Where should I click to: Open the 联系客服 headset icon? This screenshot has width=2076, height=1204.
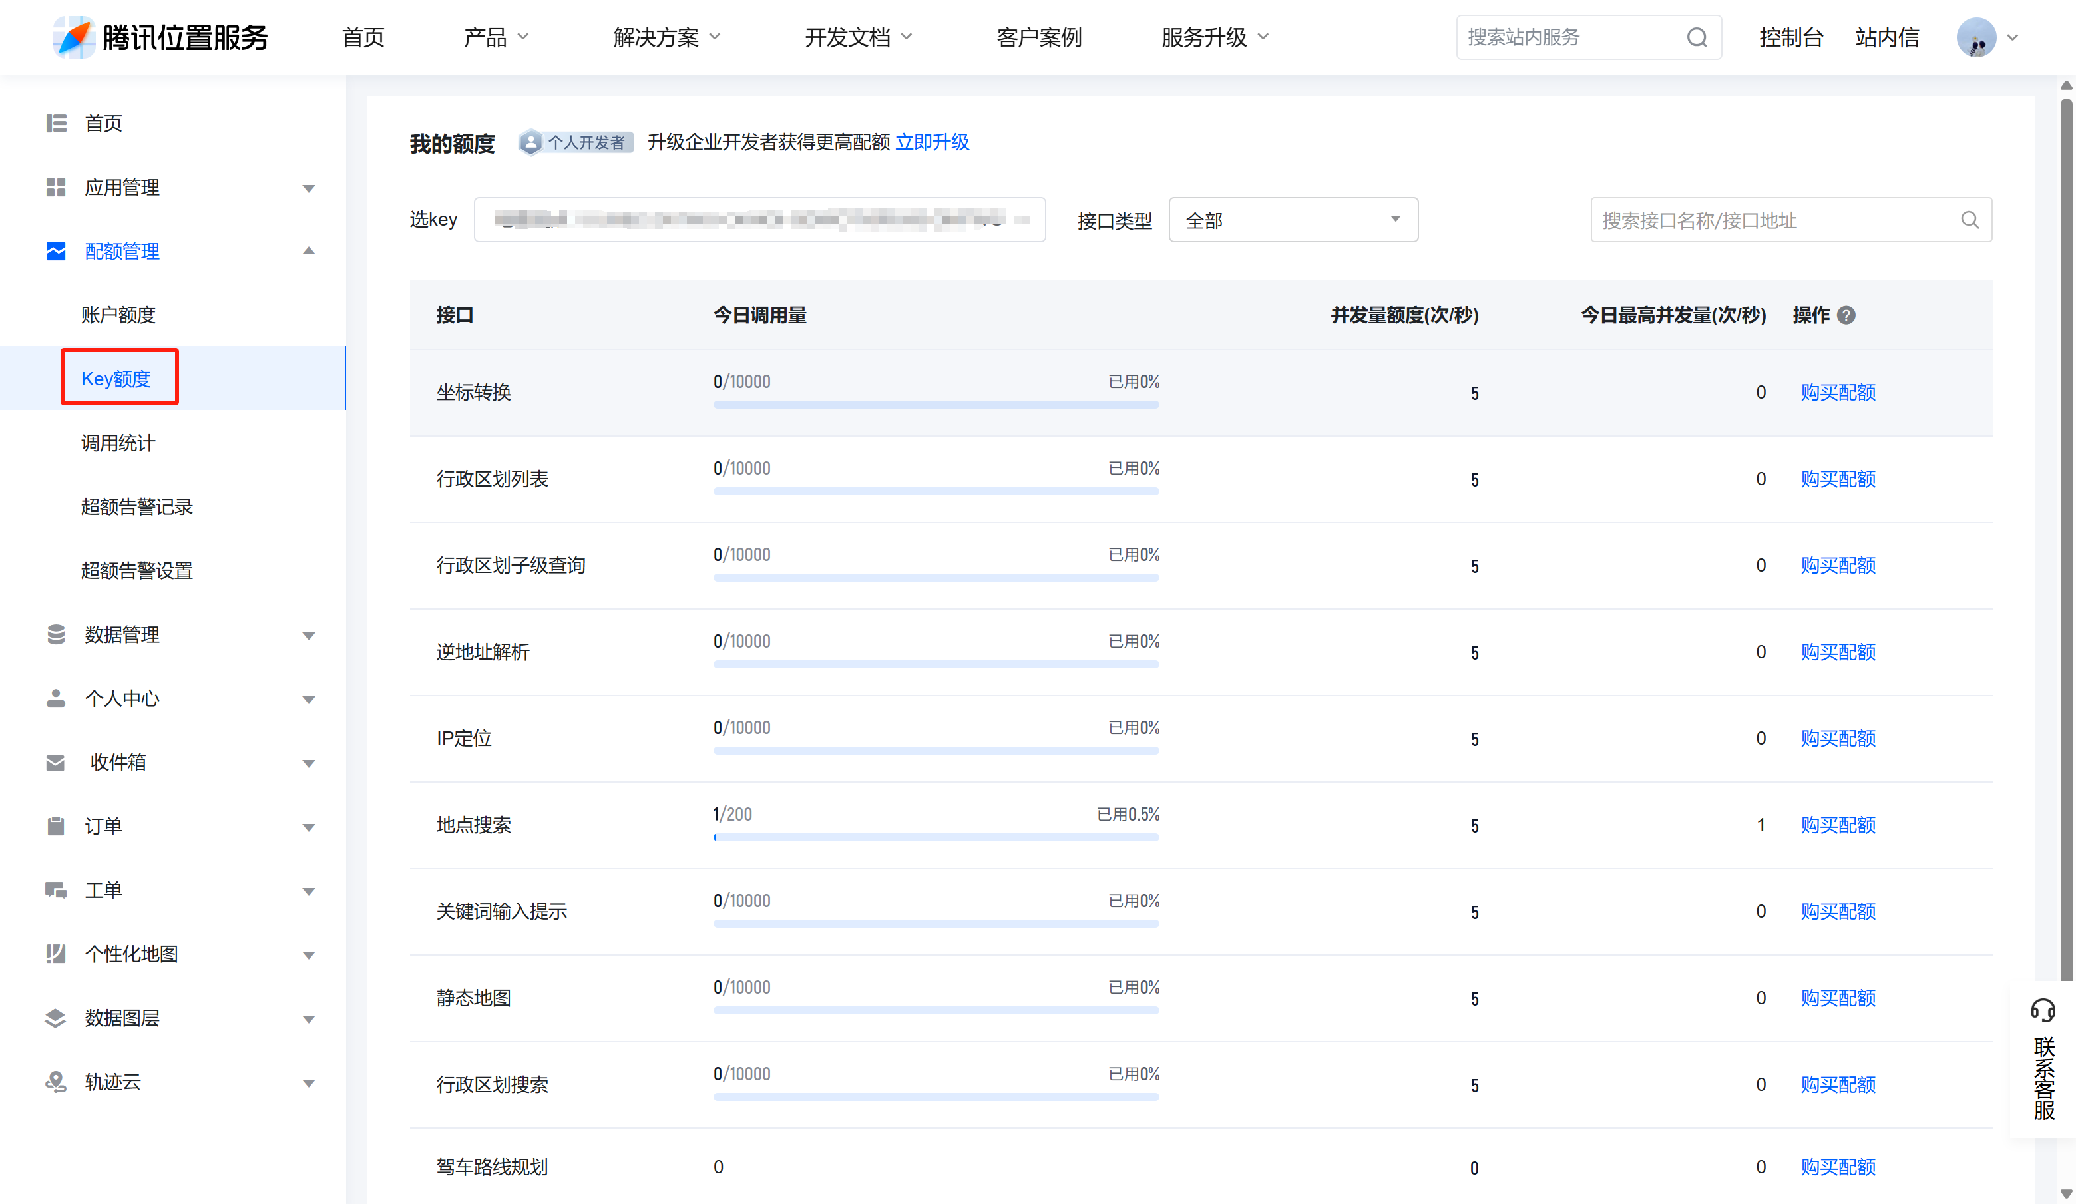tap(2044, 1009)
